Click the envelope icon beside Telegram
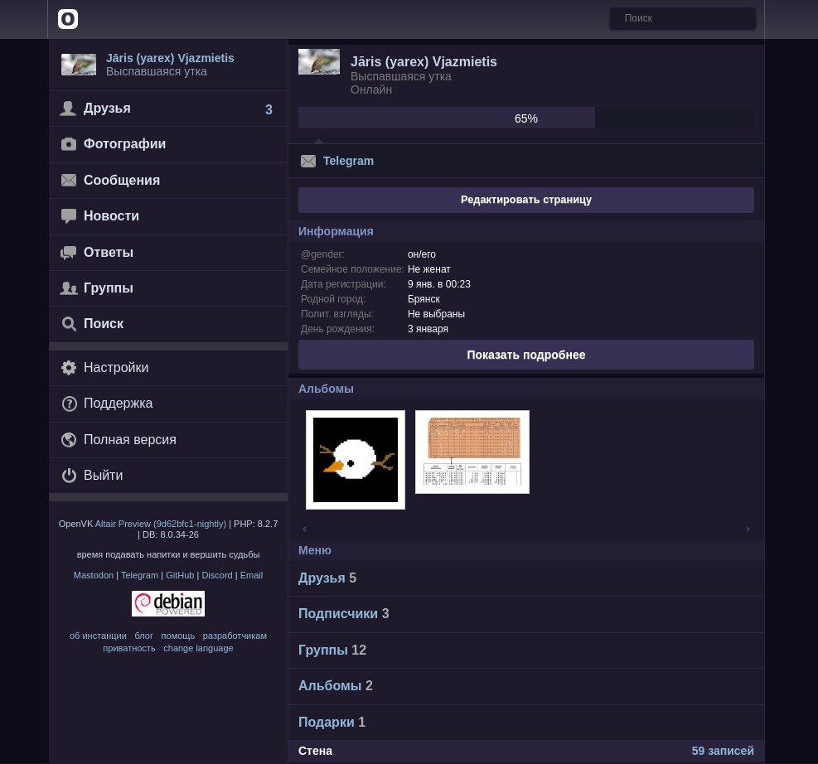Screen dimensions: 818x764 (x=308, y=161)
